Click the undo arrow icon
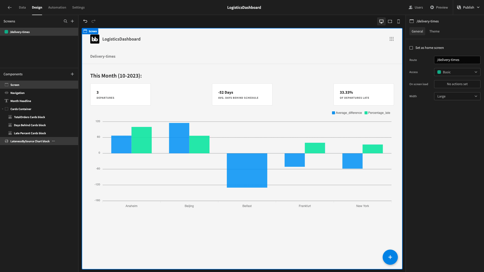Screen dimensions: 484x272 pyautogui.click(x=85, y=21)
